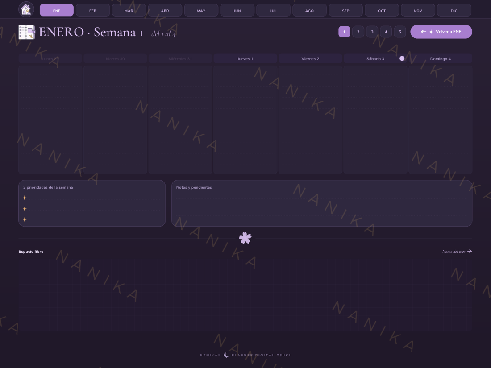Image resolution: width=491 pixels, height=368 pixels.
Task: Click inside the Sábado 3 day column
Action: pyautogui.click(x=375, y=120)
